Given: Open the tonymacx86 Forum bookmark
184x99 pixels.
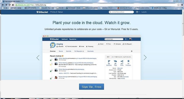Looking at the screenshot, I should pos(125,8).
